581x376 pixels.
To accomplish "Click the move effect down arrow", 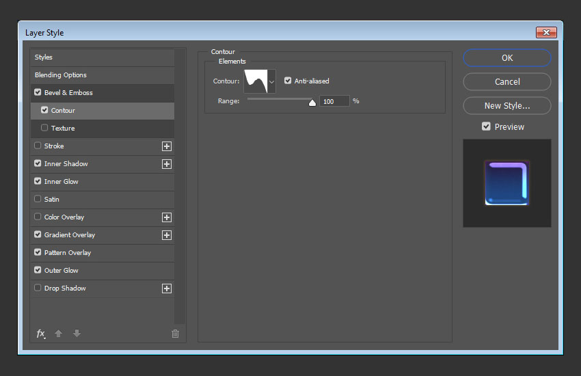I will point(77,334).
